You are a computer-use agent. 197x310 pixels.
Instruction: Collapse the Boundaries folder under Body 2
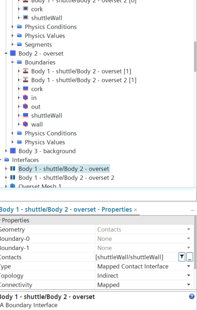[13, 62]
